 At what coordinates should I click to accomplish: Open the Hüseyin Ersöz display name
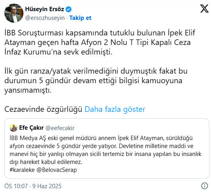tap(45, 9)
